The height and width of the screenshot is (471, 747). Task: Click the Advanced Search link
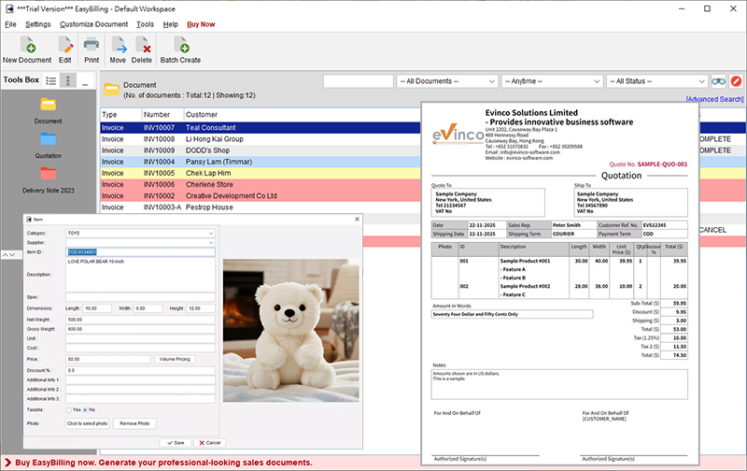[714, 99]
